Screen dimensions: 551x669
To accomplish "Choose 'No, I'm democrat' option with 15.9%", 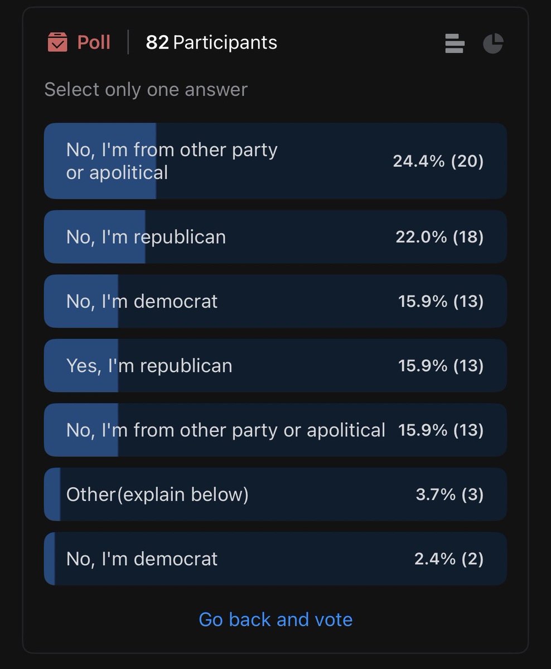I will click(275, 302).
